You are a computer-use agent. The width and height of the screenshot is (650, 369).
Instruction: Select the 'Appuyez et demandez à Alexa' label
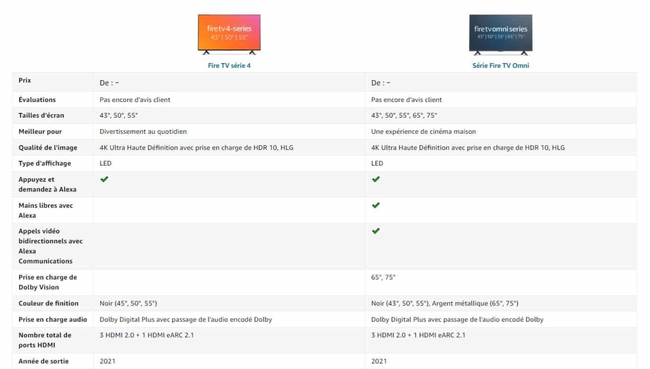tap(47, 184)
